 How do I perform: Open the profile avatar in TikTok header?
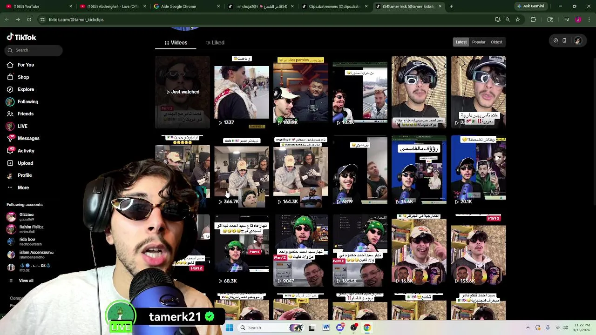click(x=578, y=41)
